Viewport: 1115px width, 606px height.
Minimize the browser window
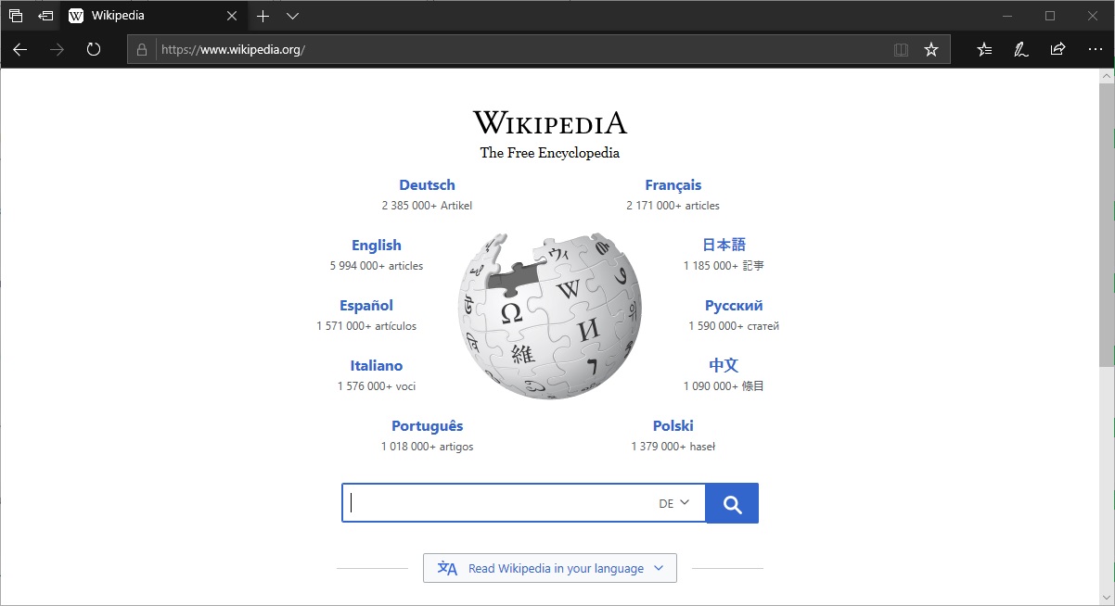[x=1007, y=16]
